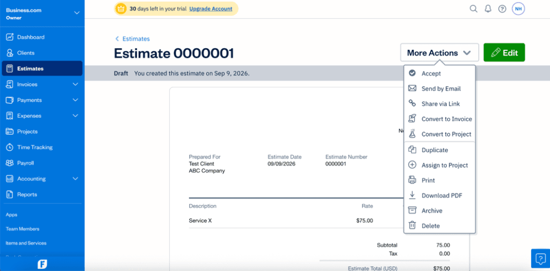Click the printer icon for Print

(x=412, y=180)
